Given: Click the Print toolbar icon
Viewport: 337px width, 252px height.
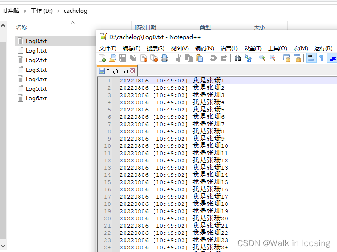Looking at the screenshot, I should click(164, 58).
